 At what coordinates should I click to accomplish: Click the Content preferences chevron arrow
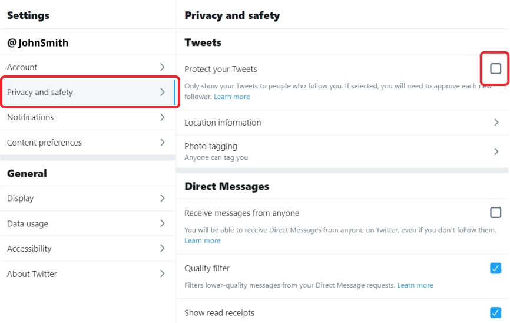click(163, 143)
